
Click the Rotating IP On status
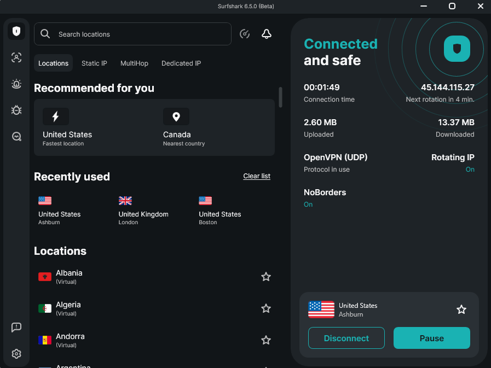coord(470,170)
